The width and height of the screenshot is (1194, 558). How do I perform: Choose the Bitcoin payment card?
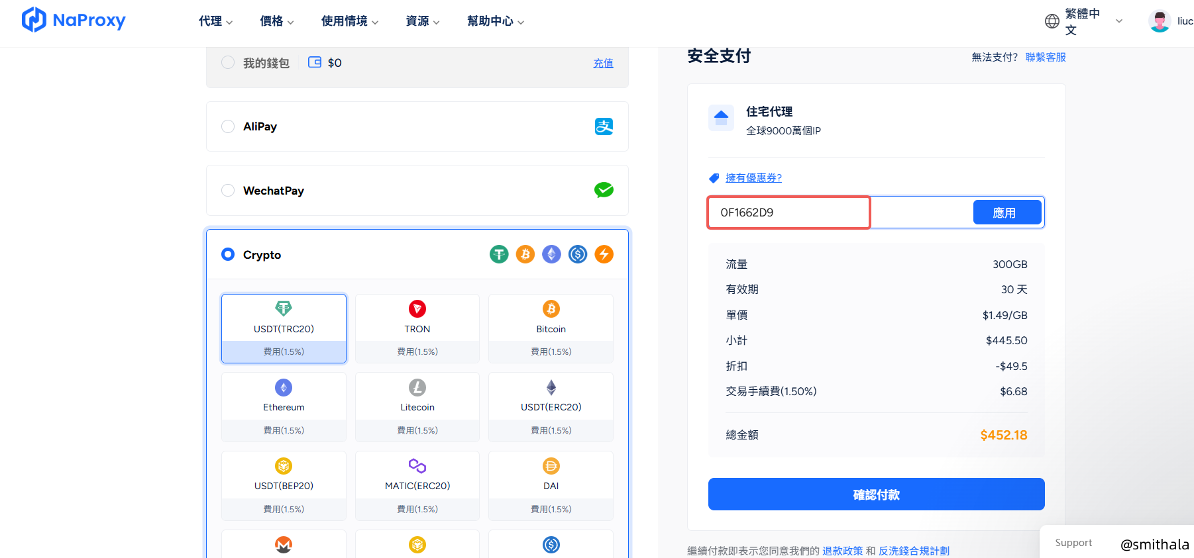(x=551, y=328)
